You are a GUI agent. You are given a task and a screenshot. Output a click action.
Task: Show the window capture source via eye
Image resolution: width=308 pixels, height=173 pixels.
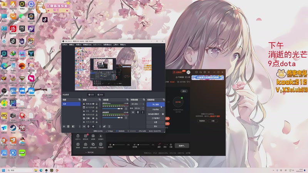[x=93, y=108]
